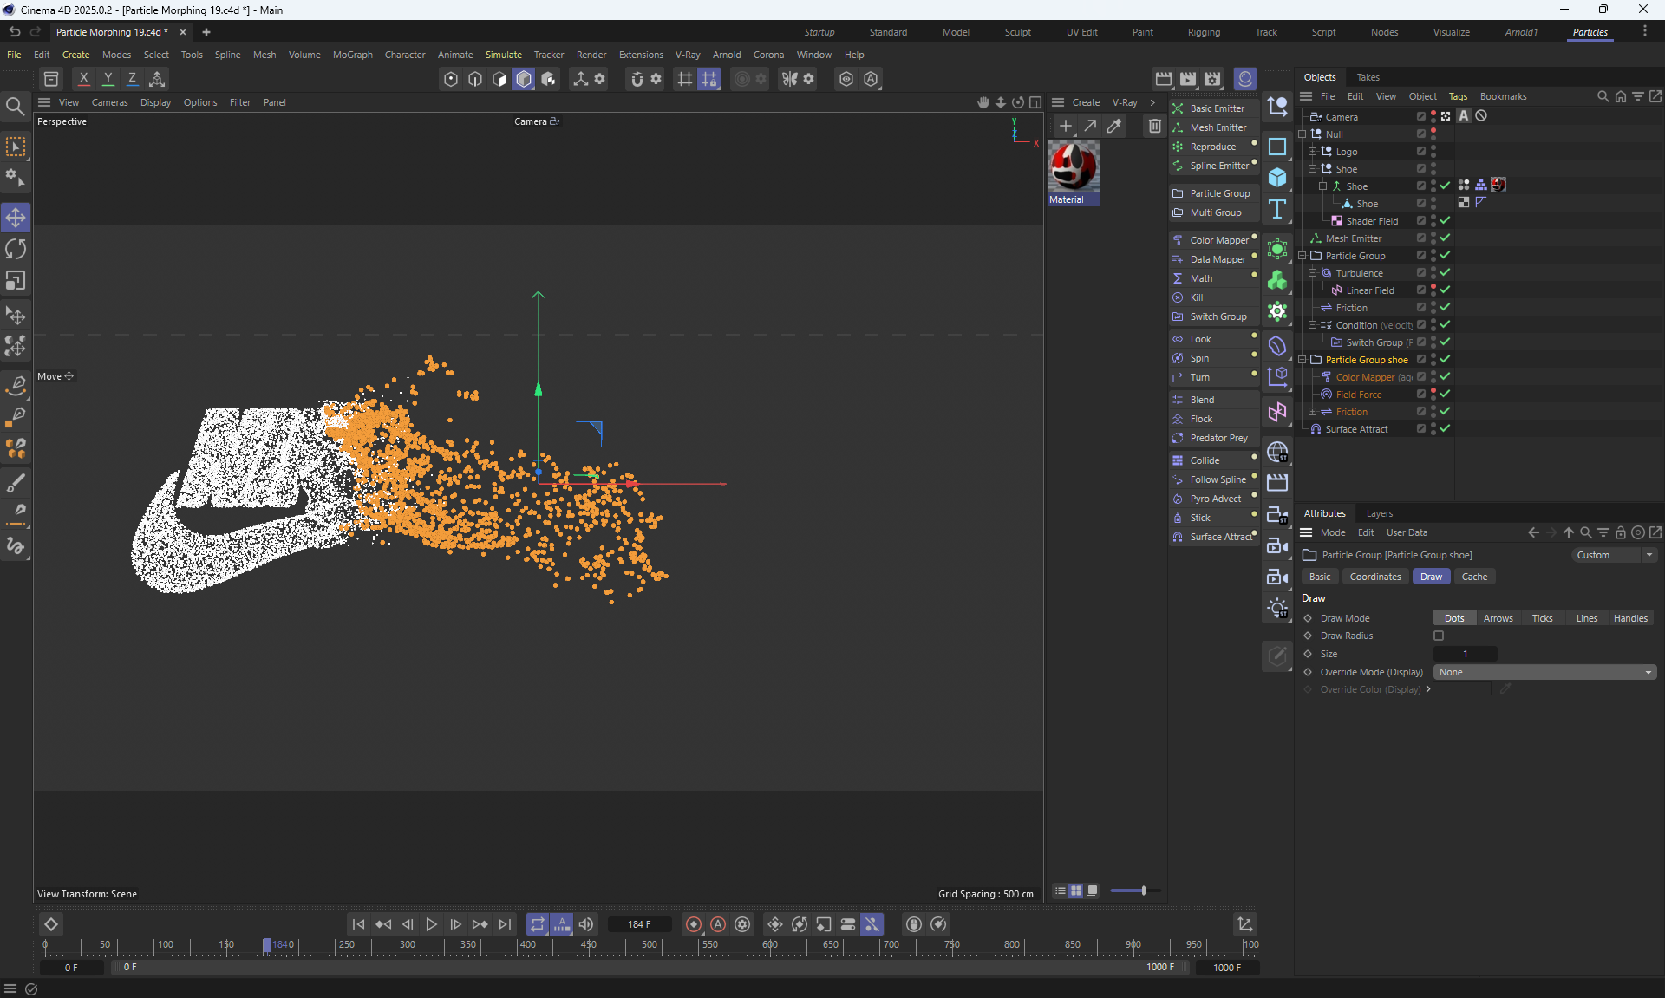Viewport: 1665px width, 998px height.
Task: Open the Custom attribute mode dropdown
Action: click(x=1613, y=555)
